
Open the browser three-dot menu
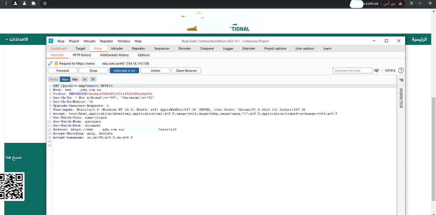(7, 3)
